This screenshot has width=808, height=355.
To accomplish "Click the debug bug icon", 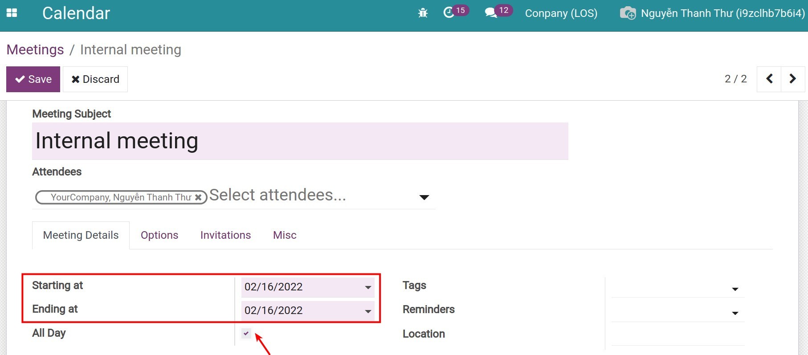I will click(x=423, y=13).
